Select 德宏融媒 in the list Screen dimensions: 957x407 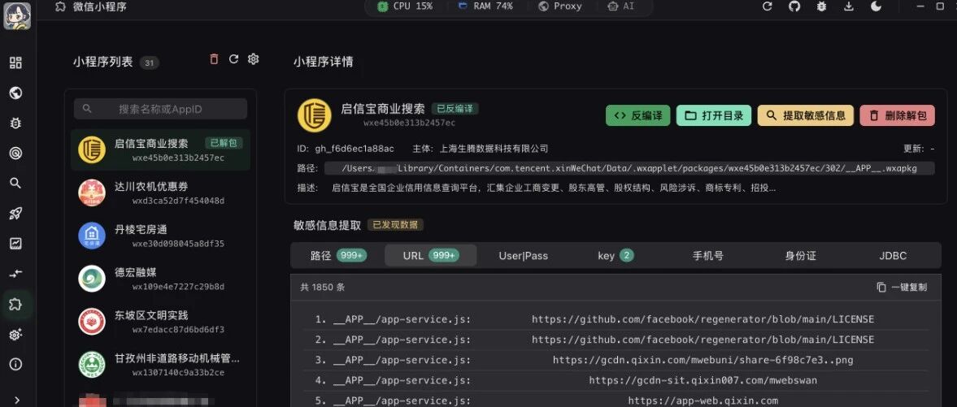pos(160,279)
